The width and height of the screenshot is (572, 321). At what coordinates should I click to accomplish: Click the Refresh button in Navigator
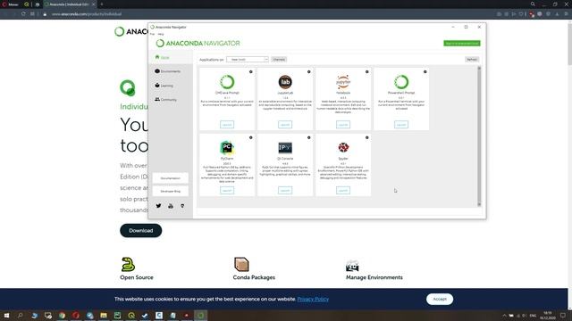click(x=472, y=60)
